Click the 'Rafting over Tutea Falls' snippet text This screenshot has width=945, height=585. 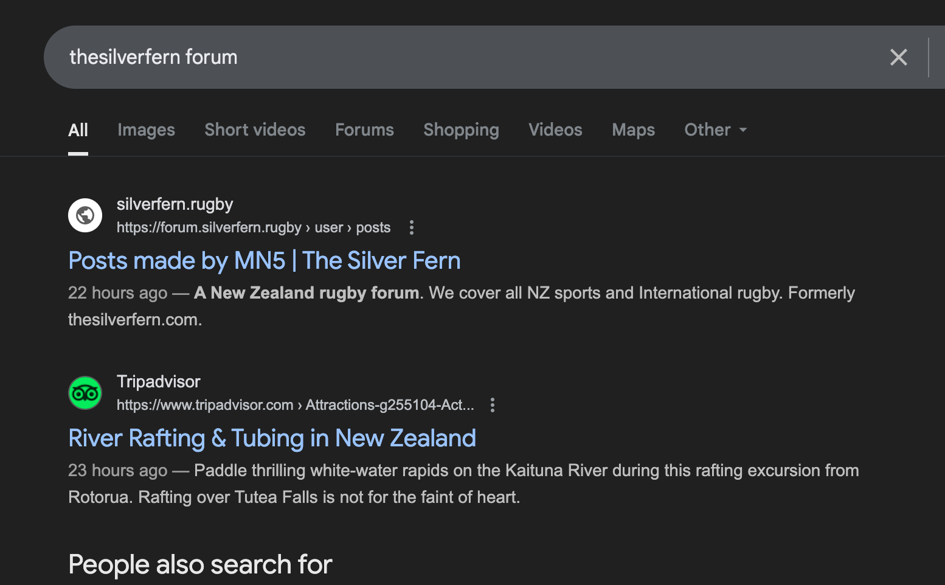tap(228, 497)
